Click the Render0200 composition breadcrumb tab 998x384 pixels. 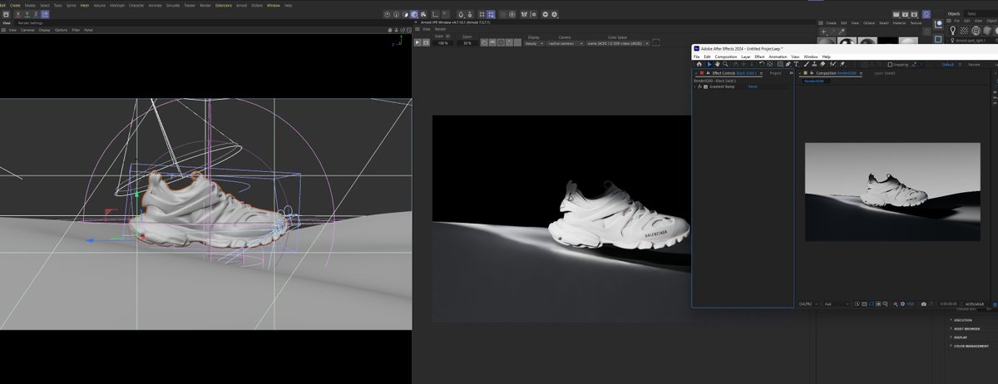pos(814,81)
